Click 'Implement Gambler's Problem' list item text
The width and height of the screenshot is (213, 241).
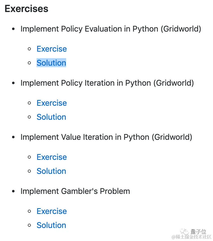(x=75, y=191)
